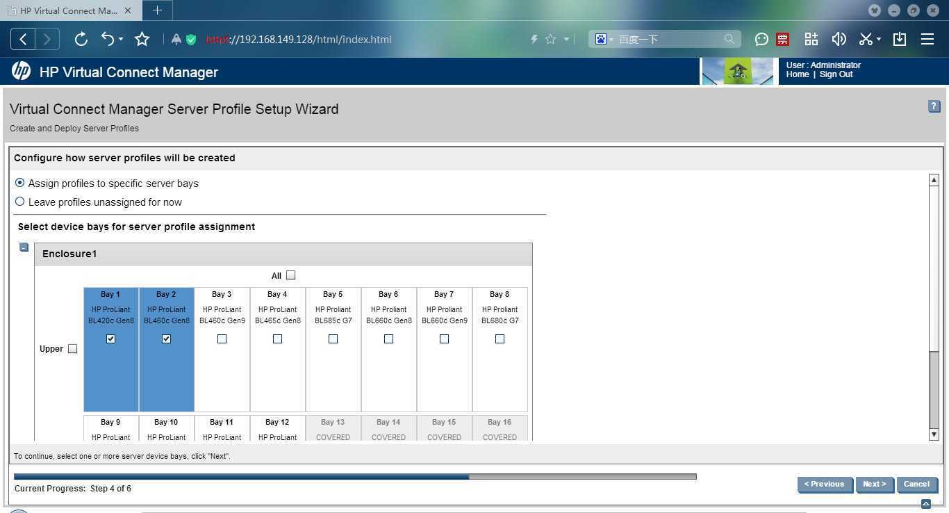Click the scissors screenshot icon
The image size is (949, 513).
(866, 39)
